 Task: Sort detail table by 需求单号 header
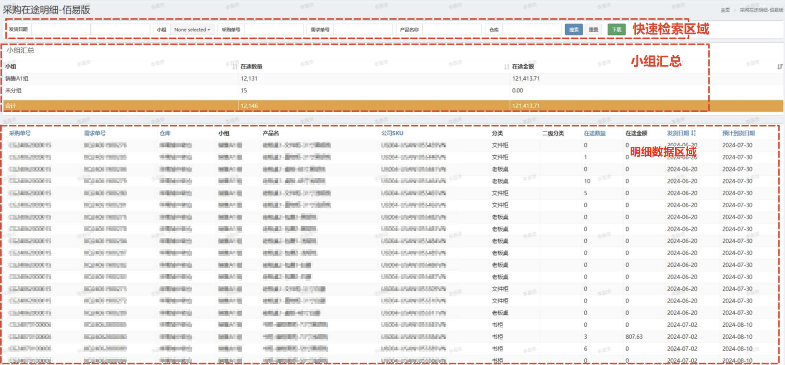pyautogui.click(x=95, y=133)
